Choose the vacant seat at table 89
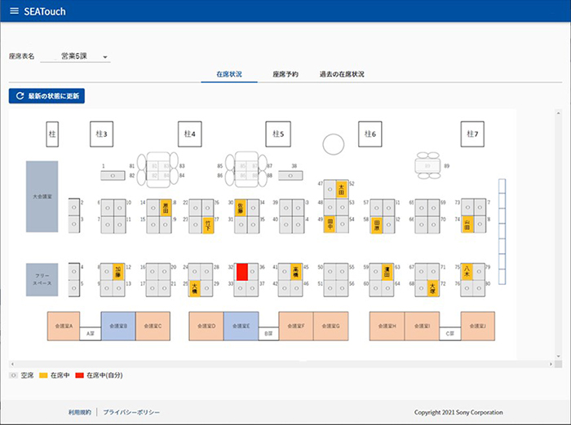The width and height of the screenshot is (571, 425). pos(428,165)
